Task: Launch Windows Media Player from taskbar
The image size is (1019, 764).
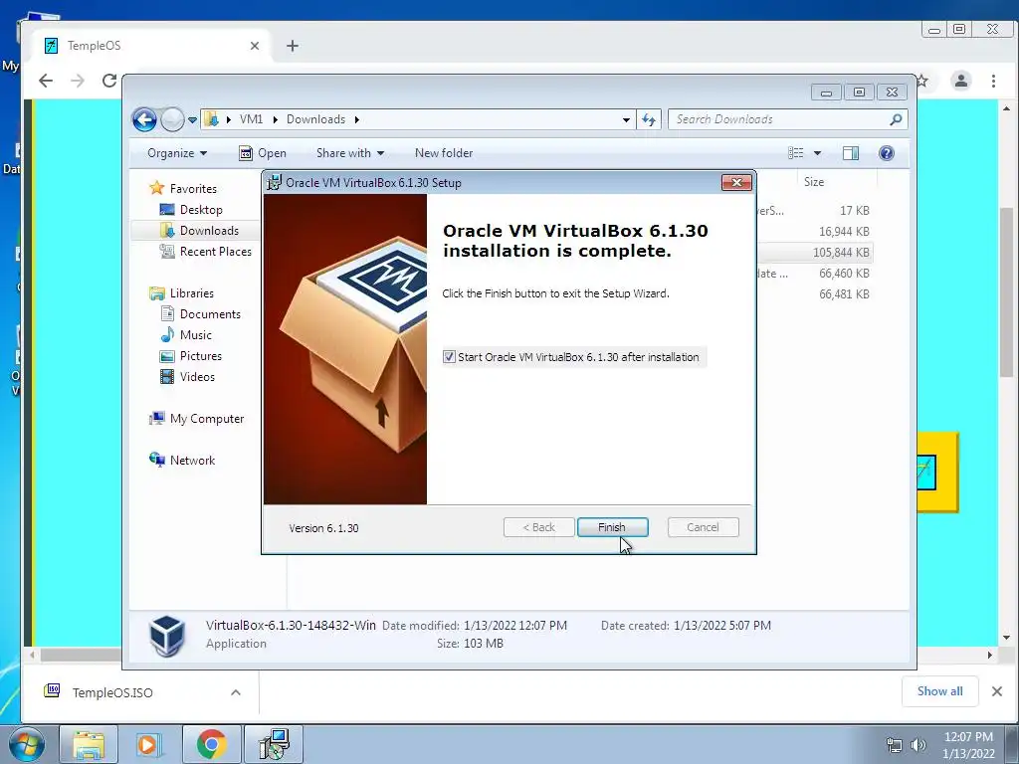Action: coord(149,744)
